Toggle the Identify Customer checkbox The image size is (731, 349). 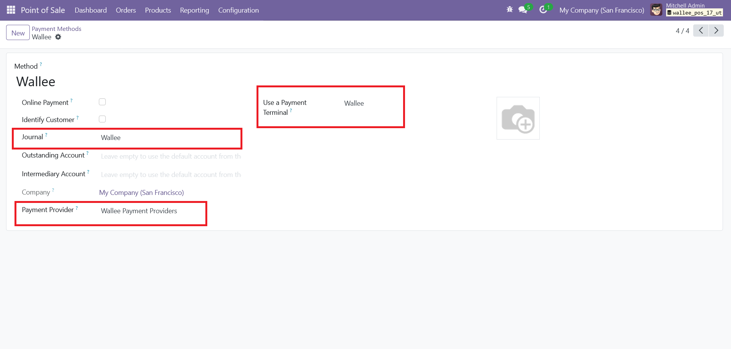click(102, 119)
